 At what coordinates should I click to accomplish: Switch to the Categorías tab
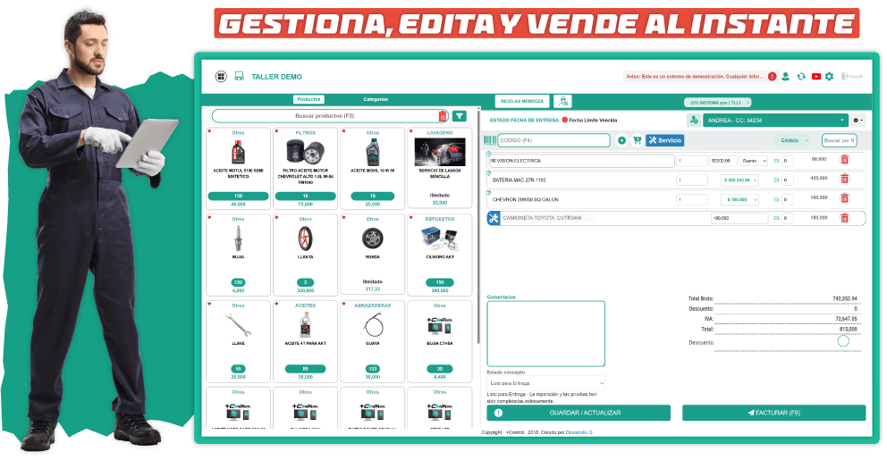click(376, 99)
